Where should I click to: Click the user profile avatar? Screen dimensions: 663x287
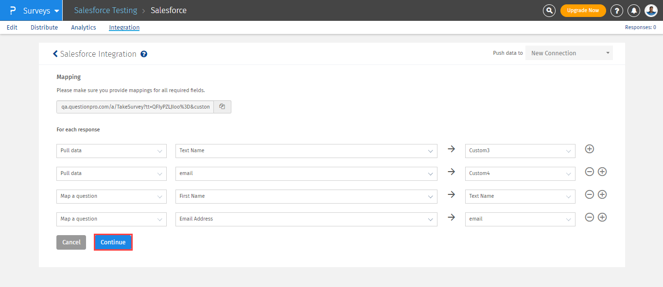tap(651, 10)
